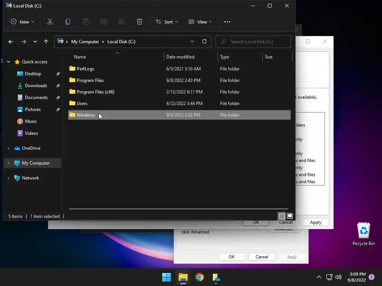This screenshot has width=382, height=286.
Task: Go up one level with up arrow
Action: [x=46, y=42]
